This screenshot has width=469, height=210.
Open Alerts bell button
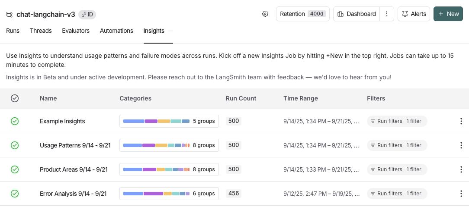point(414,14)
